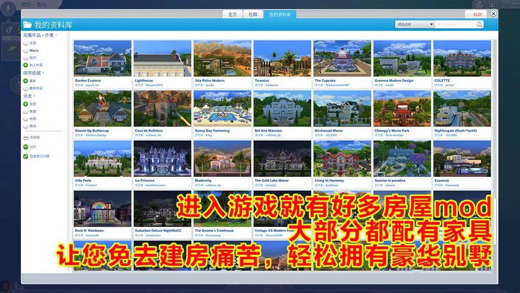Viewport: 520px width, 293px height.
Task: Open The Cupcake house thumbnail
Action: coord(342,59)
